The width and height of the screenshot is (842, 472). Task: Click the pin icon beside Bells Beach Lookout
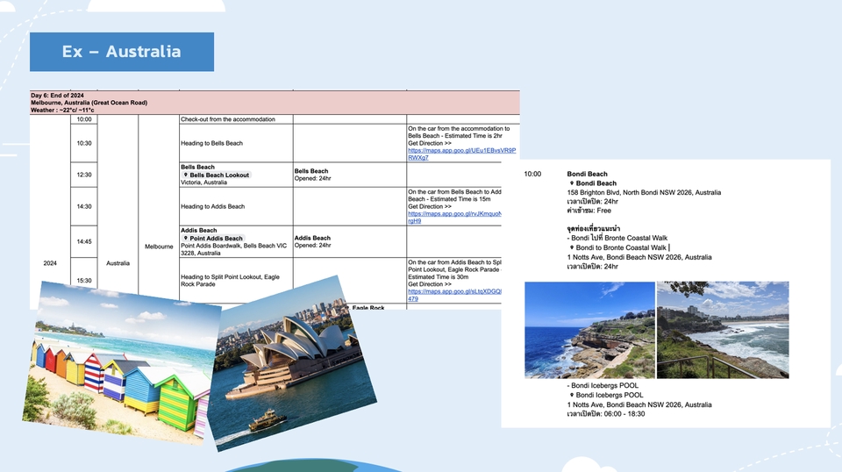186,175
